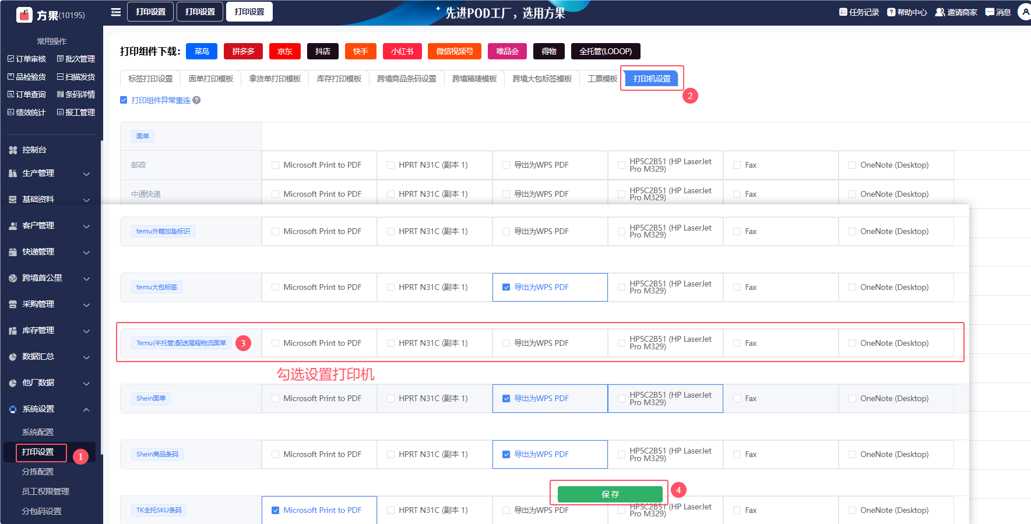Open the 跨境箱唛模板 tab
Image resolution: width=1031 pixels, height=524 pixels.
(x=474, y=79)
